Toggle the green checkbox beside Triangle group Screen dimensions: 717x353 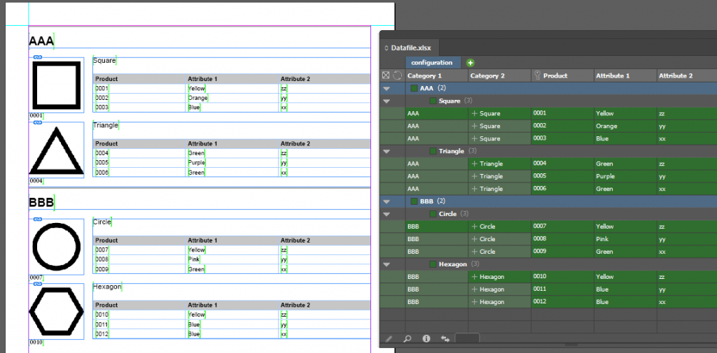[433, 151]
